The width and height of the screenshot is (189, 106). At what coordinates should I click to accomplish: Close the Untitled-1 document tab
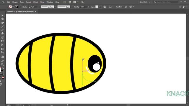(x=36, y=11)
